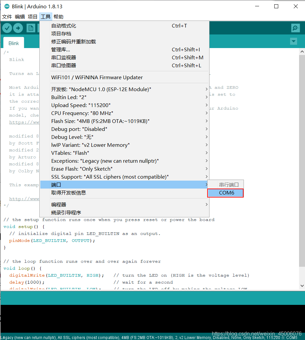Open the Serial Monitor magnifier icon
Viewport: 305px width, 340px height.
[295, 28]
